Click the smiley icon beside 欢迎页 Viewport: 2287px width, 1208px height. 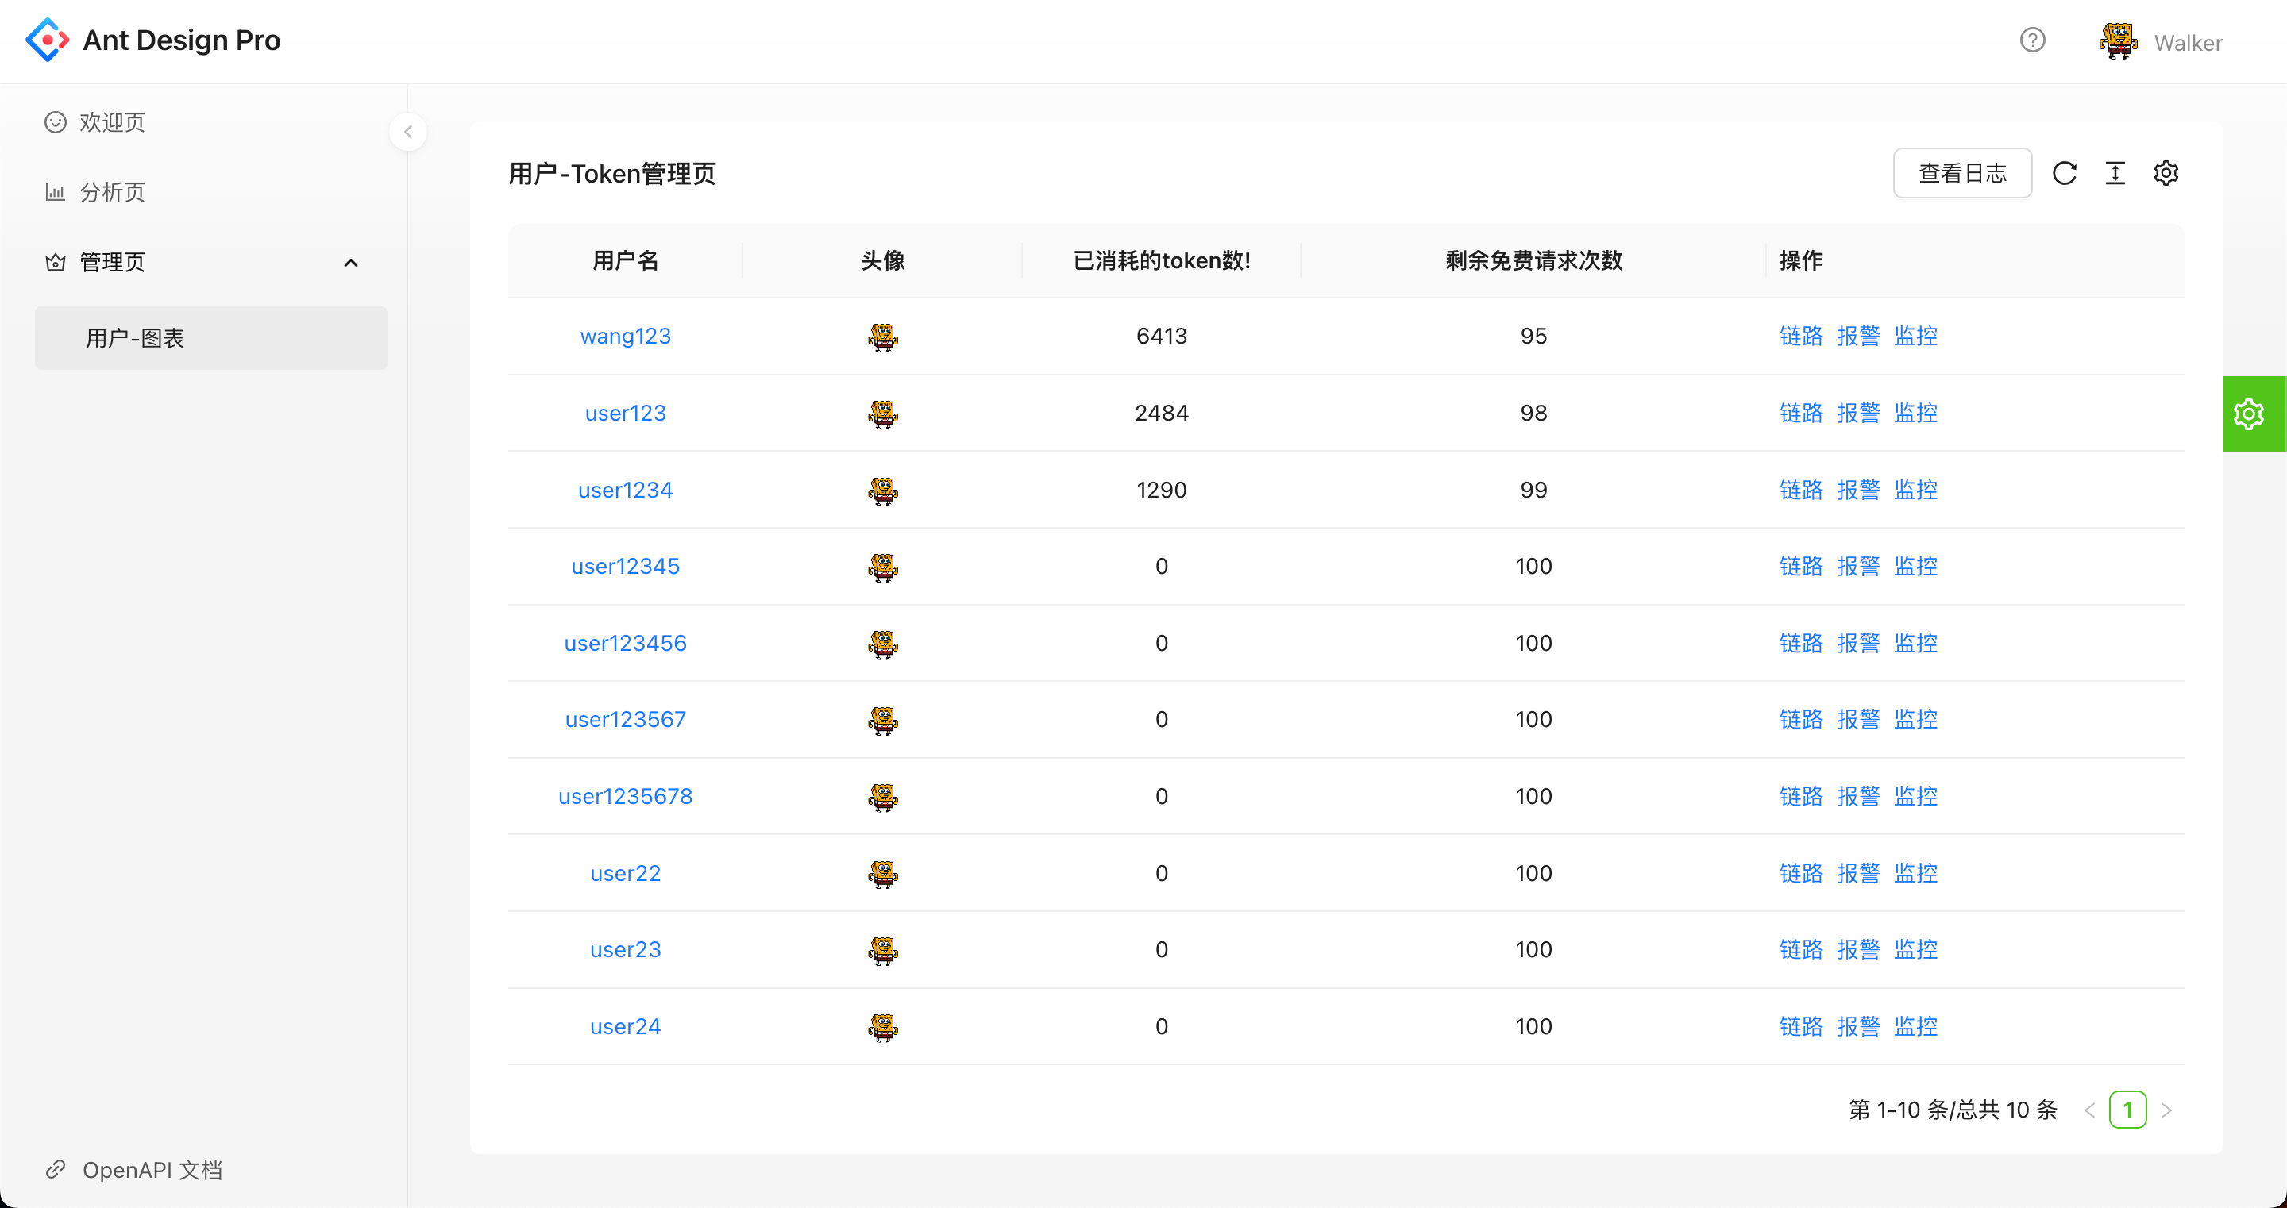(x=55, y=122)
